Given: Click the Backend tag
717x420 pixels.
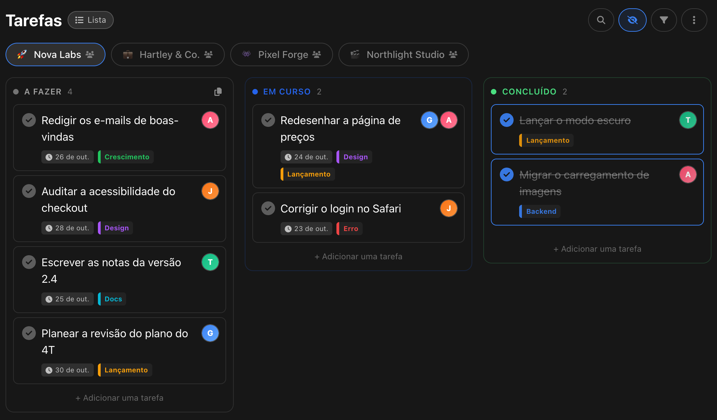Looking at the screenshot, I should (x=540, y=211).
